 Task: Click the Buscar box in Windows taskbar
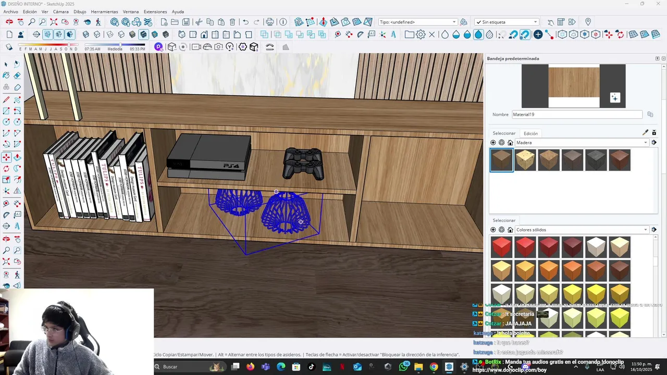tap(190, 367)
